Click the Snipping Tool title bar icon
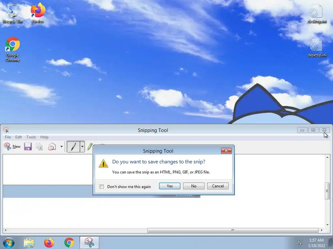Screen dimensions: 333x249 [x=6, y=130]
